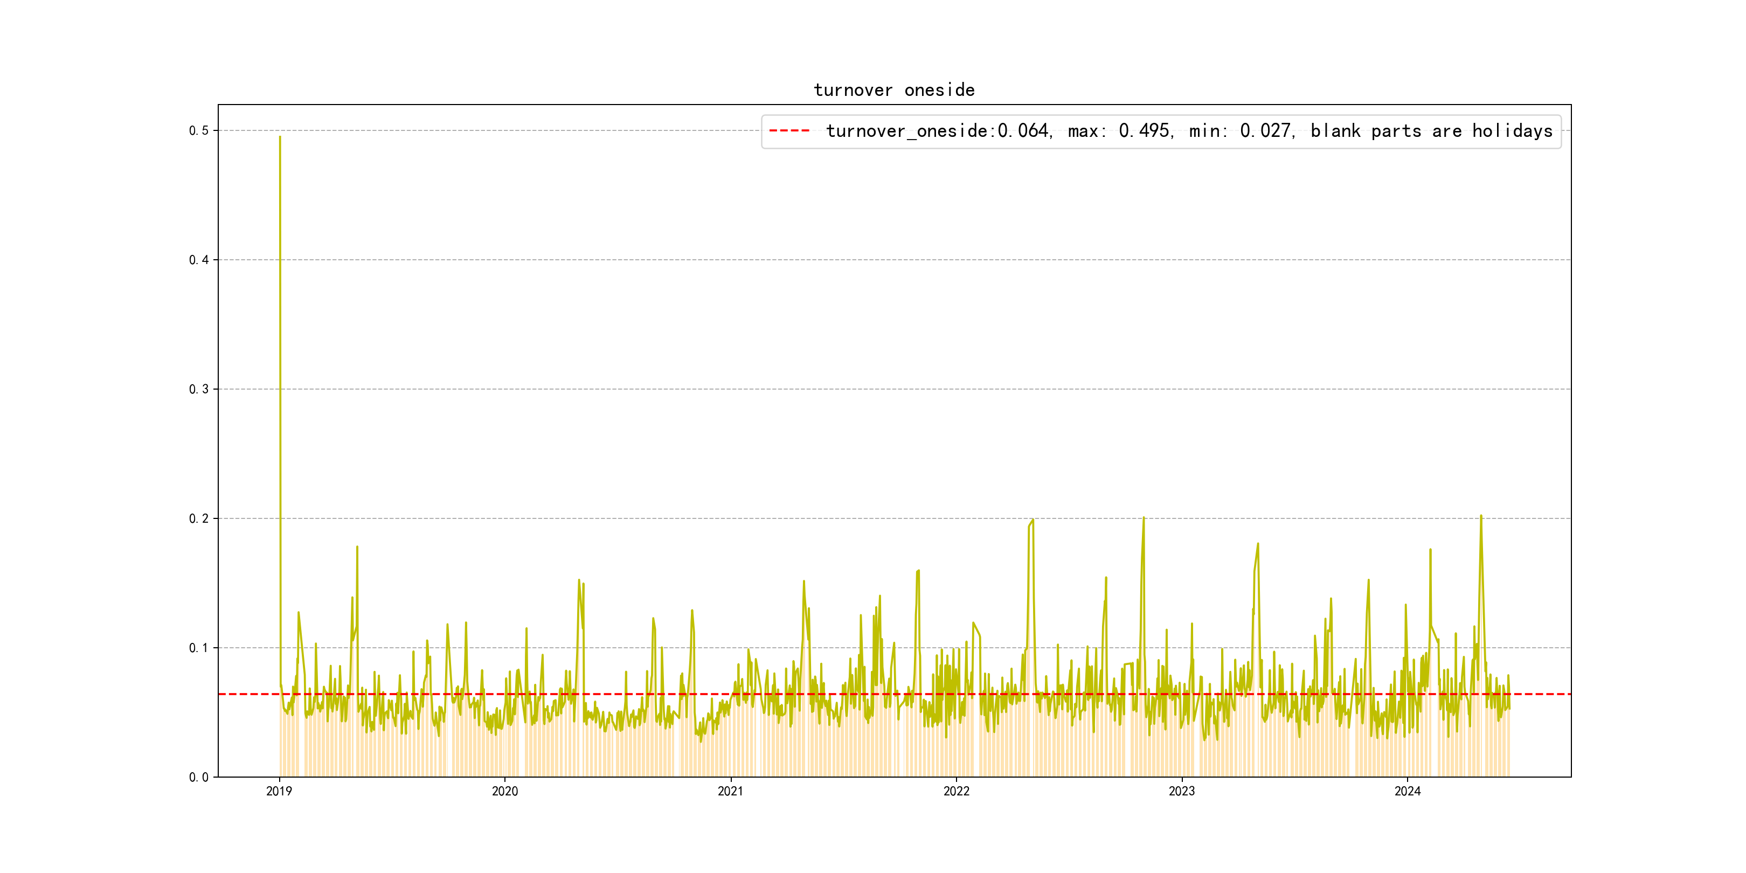Click the 2024 x-axis tick label
The width and height of the screenshot is (1746, 873).
(1407, 791)
